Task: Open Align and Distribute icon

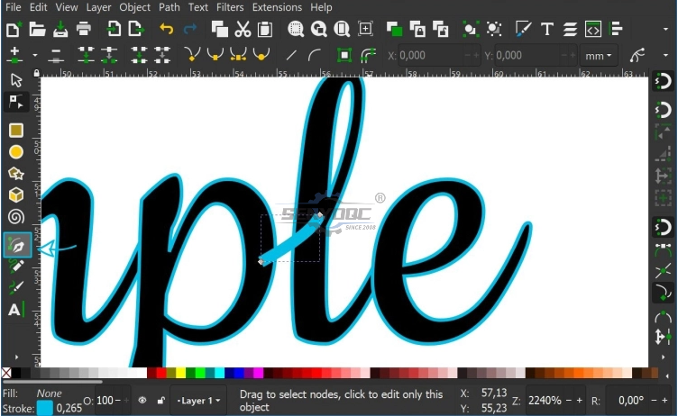Action: point(616,29)
